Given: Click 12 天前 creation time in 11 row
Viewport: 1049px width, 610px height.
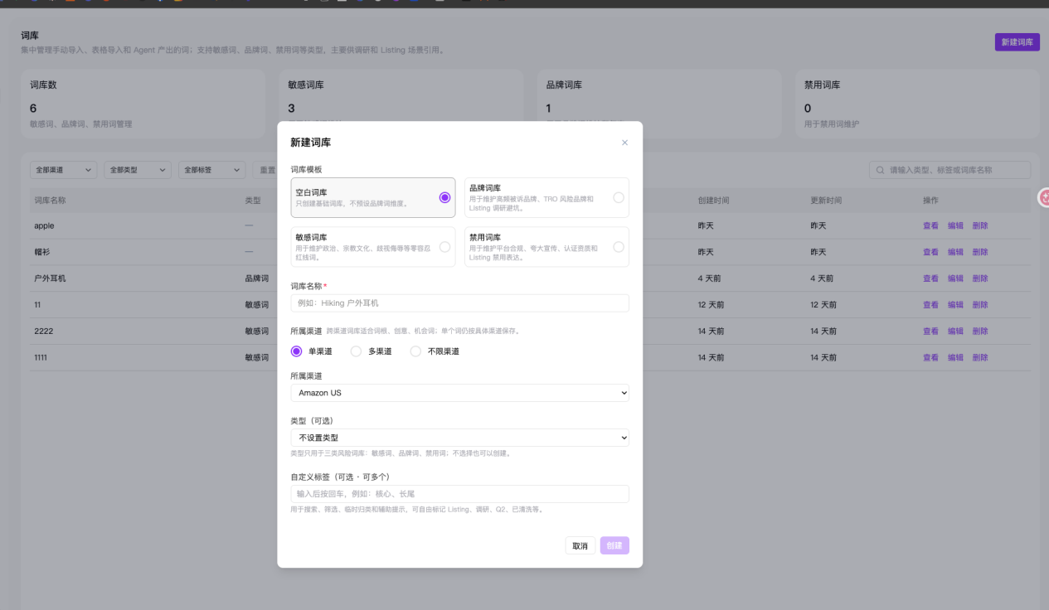Looking at the screenshot, I should pyautogui.click(x=711, y=305).
